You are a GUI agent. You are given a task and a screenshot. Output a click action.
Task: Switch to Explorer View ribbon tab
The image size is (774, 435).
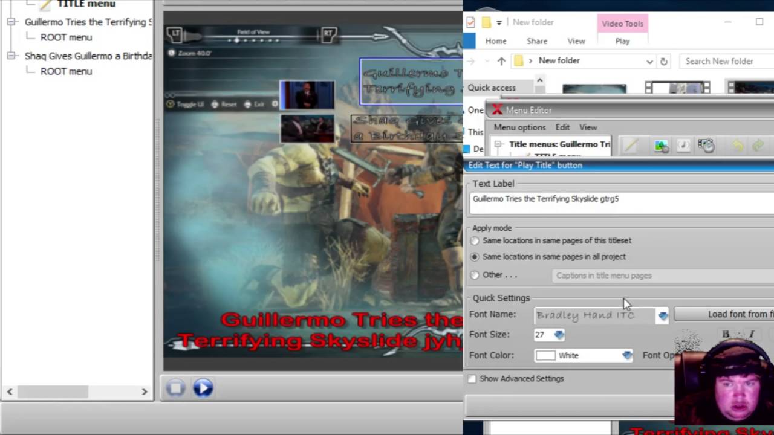coord(576,41)
